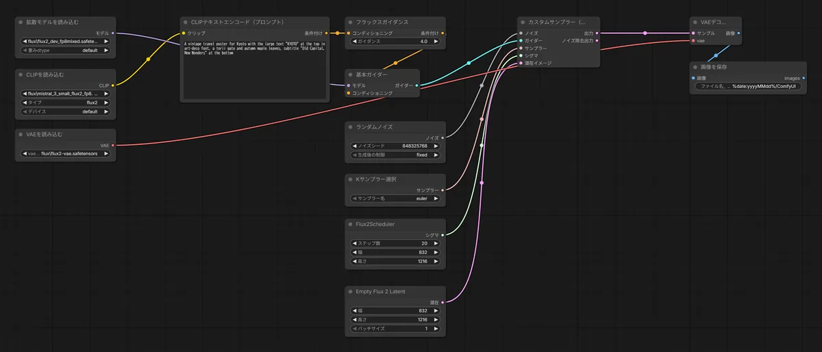Collapse the 基本ガイダー node via its title dot

tap(351, 75)
